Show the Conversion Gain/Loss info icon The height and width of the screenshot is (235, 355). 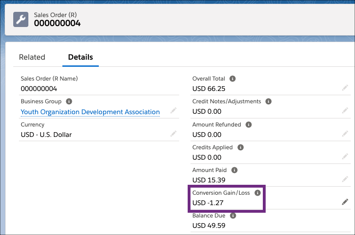(x=258, y=193)
